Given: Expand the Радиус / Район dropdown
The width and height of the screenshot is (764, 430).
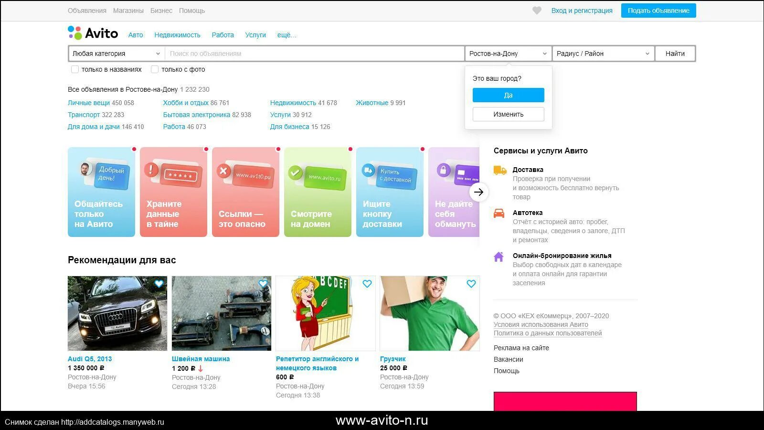Looking at the screenshot, I should point(603,54).
